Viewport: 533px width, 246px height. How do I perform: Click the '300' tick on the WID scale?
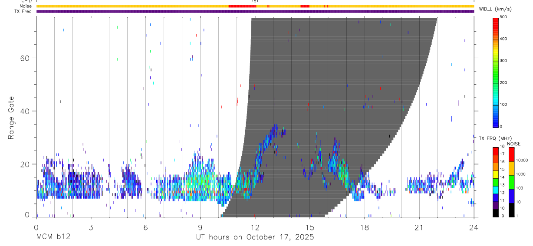[503, 60]
